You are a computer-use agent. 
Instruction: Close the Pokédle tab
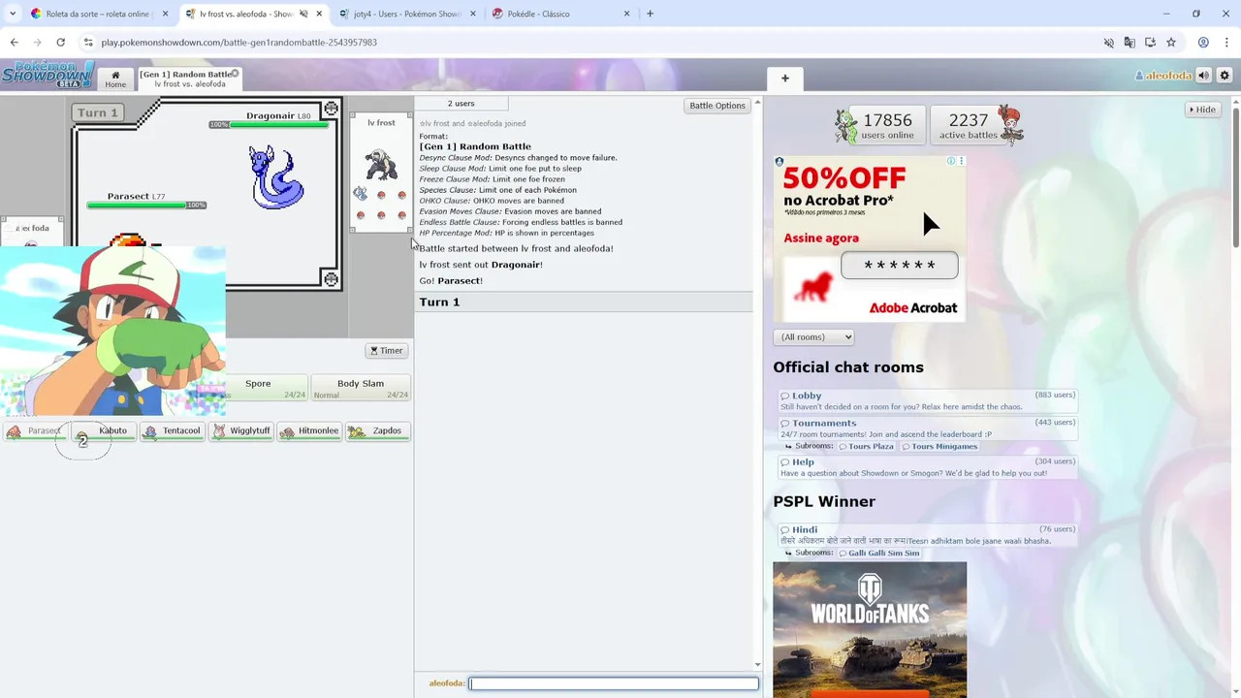click(x=626, y=14)
